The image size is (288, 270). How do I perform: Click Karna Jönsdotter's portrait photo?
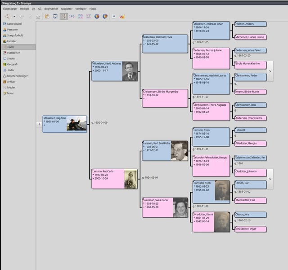click(222, 222)
